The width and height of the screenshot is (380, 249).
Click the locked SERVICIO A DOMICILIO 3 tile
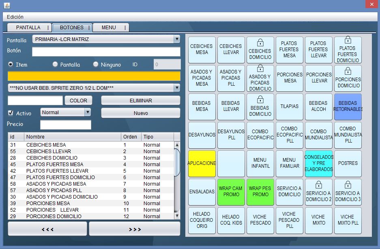[x=348, y=192]
